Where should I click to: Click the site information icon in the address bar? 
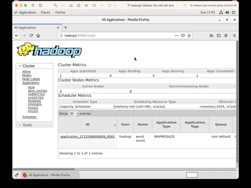61,35
